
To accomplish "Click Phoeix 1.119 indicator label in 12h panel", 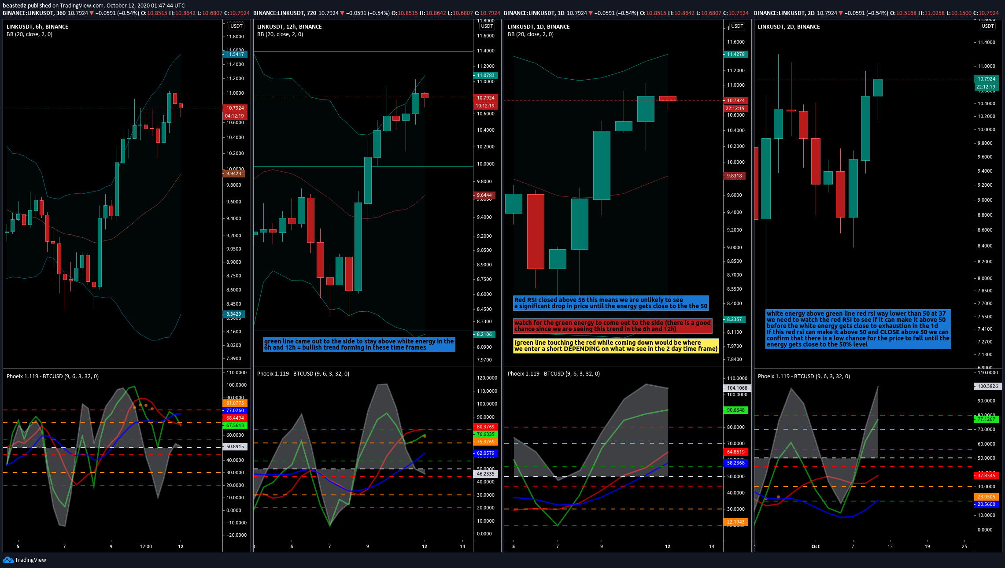I will point(303,373).
